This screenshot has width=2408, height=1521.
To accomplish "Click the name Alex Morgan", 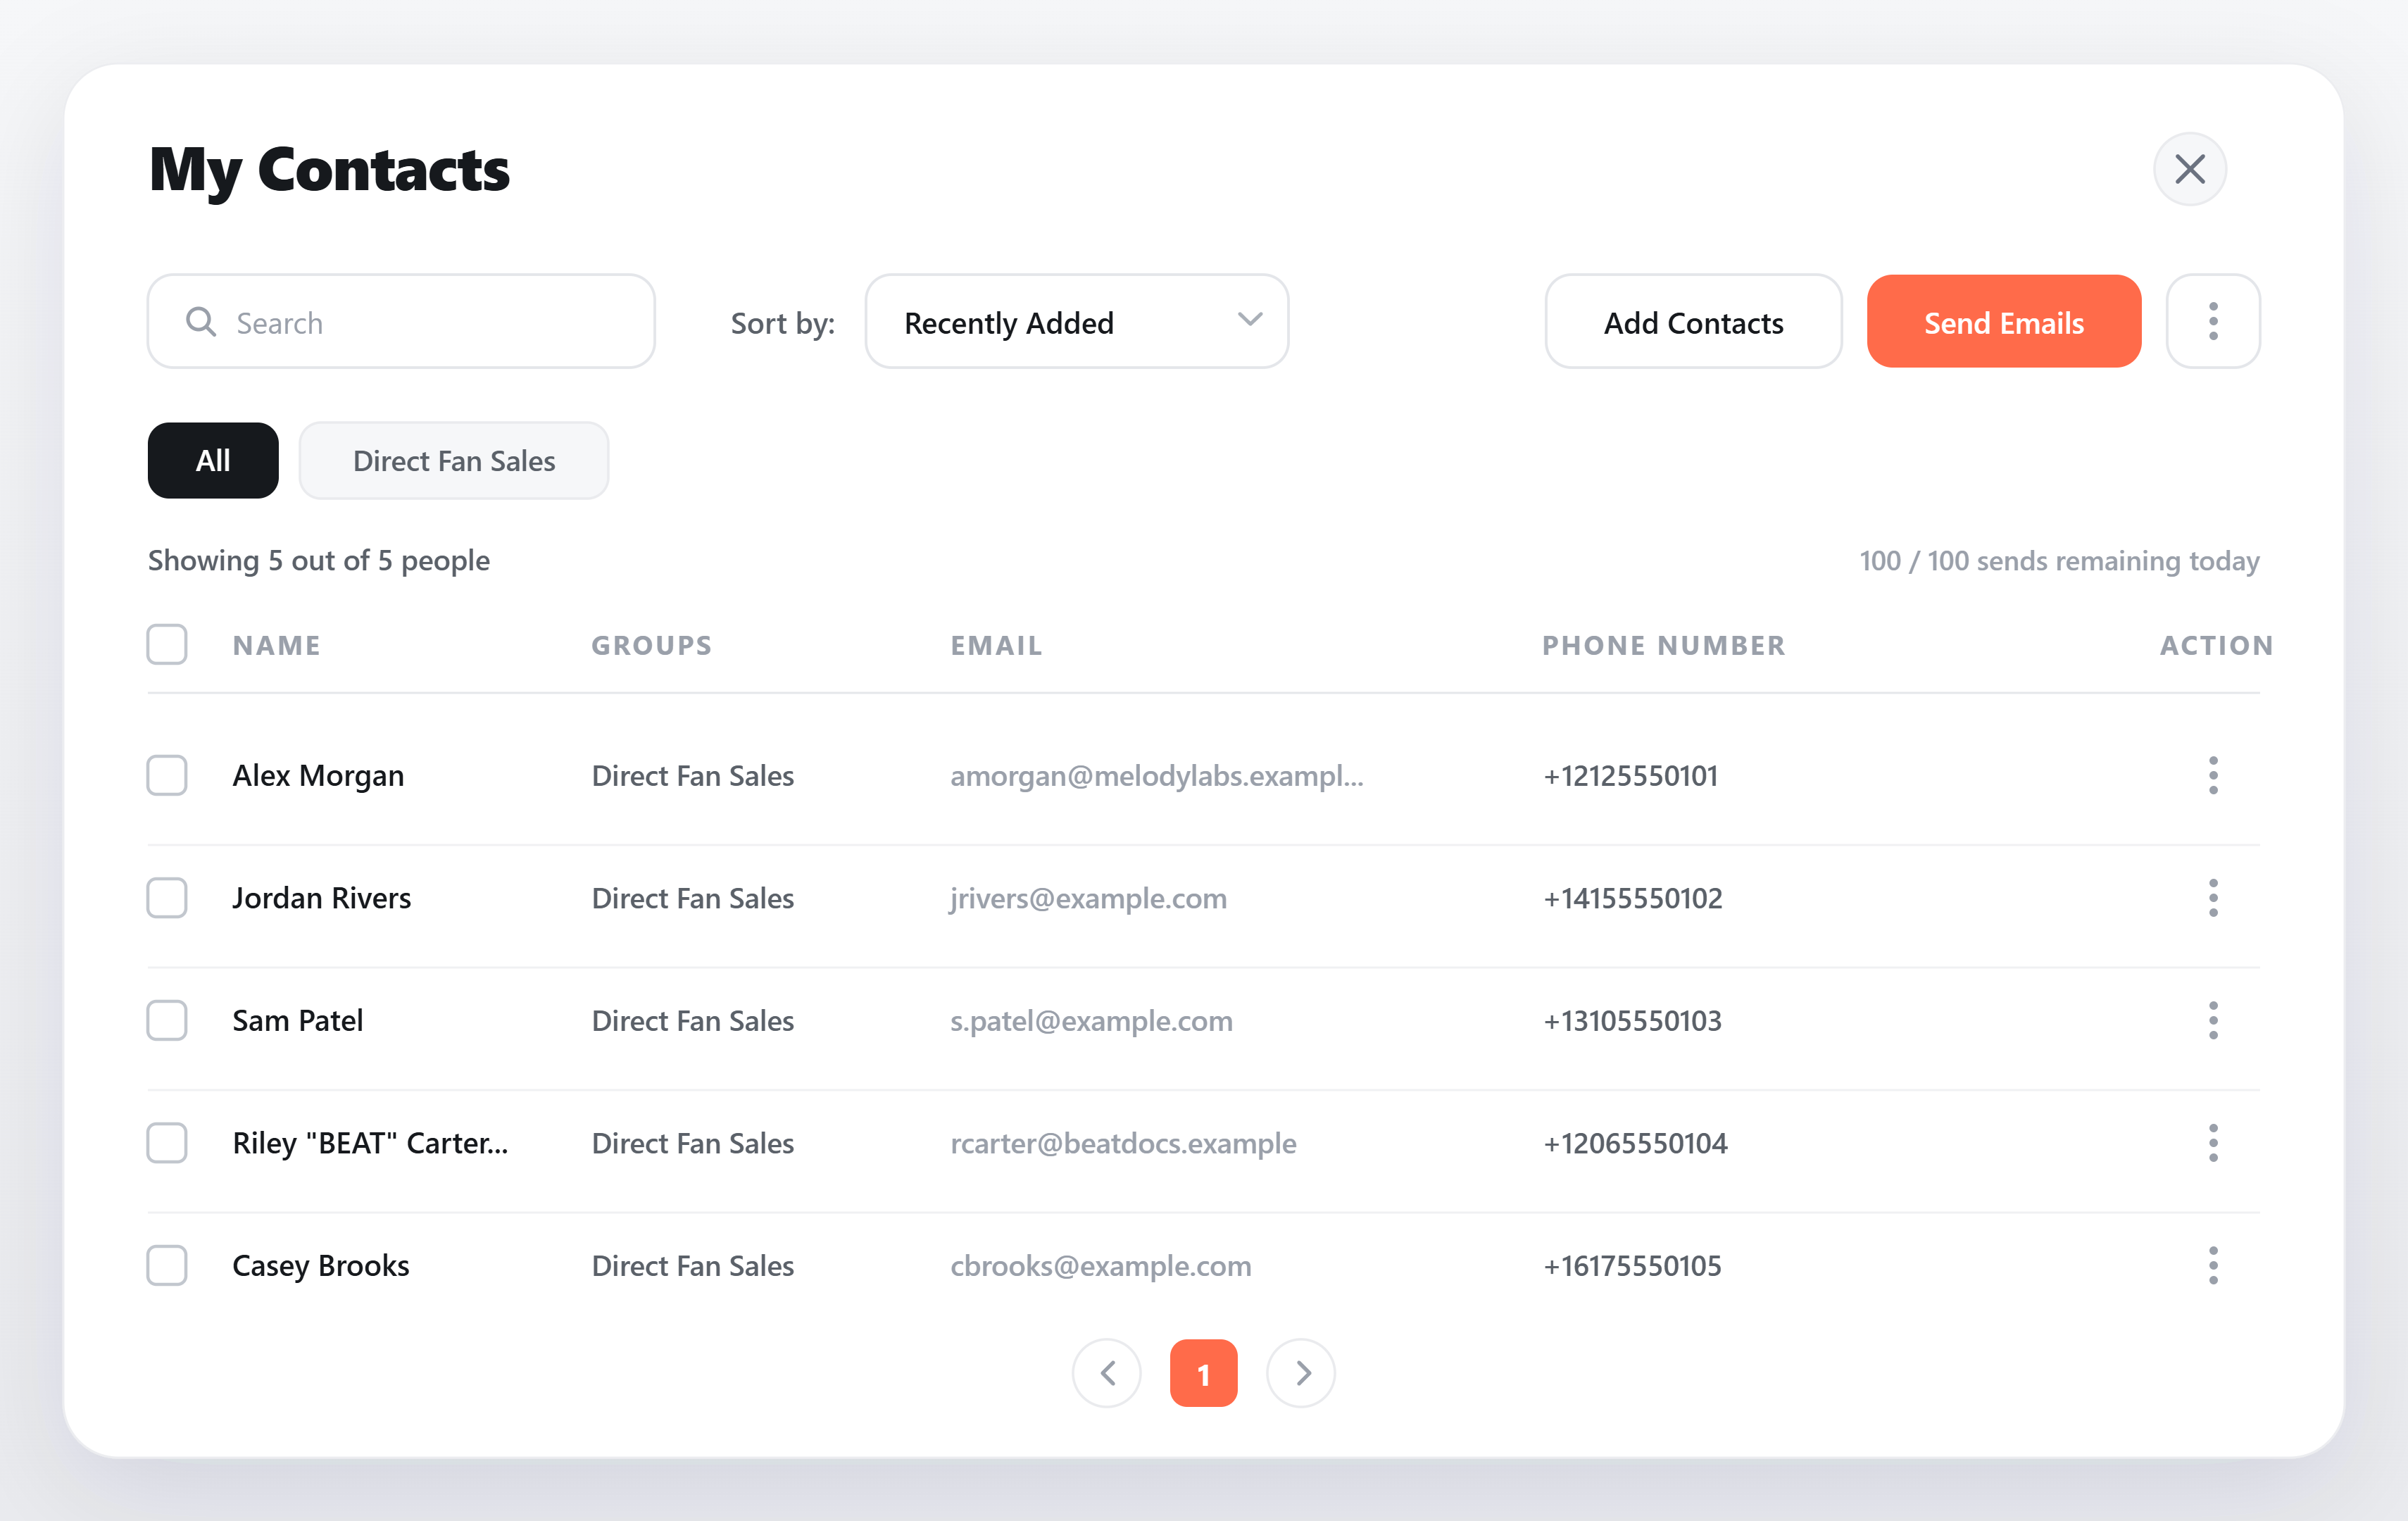I will click(318, 776).
